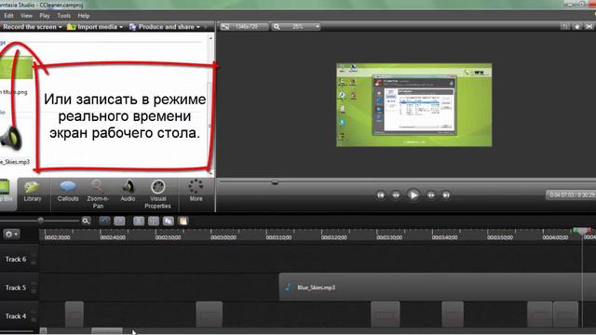Screen dimensions: 596x335
Task: Click the timeline zoom slider handle
Action: point(41,221)
